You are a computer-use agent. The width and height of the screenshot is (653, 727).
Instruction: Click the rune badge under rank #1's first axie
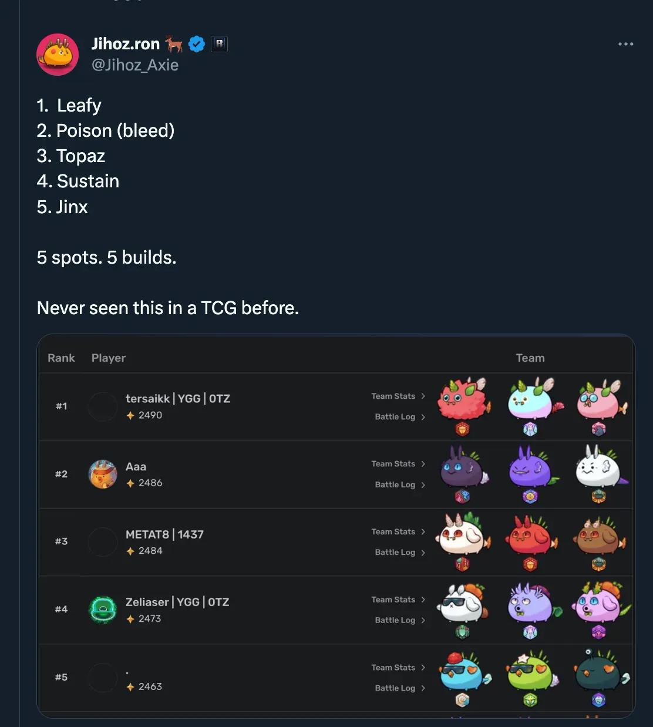463,429
